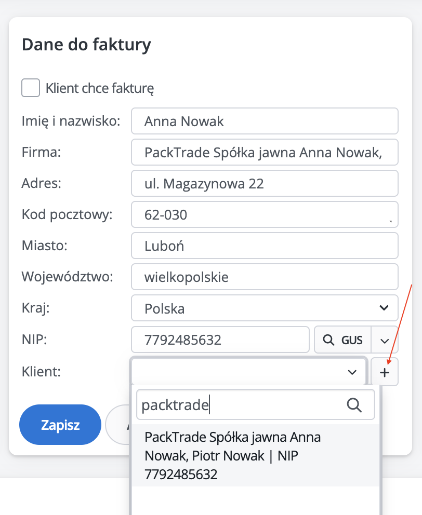
Task: Click the Kod pocztowy field showing 62-030
Action: [265, 214]
